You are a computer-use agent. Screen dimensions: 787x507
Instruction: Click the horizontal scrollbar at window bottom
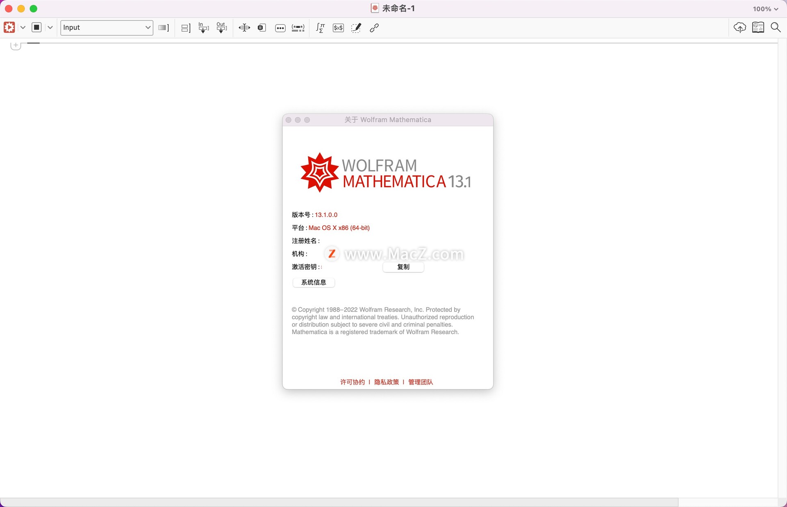point(339,502)
